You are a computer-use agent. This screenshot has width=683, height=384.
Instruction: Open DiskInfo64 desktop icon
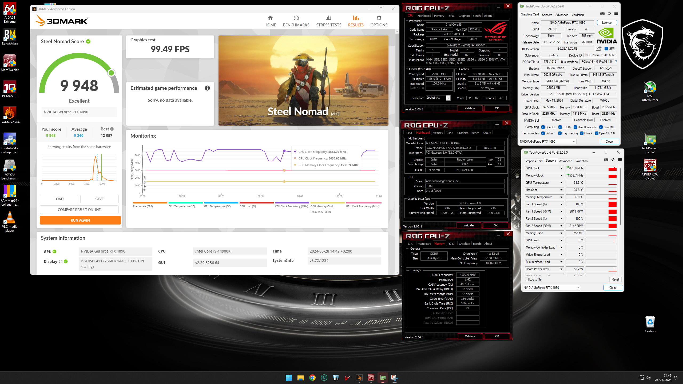tap(10, 143)
